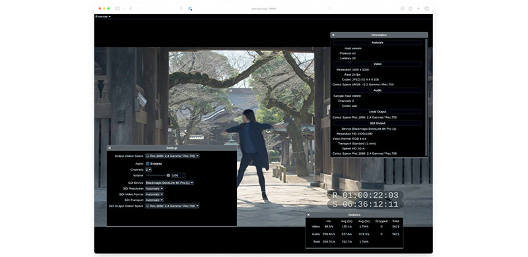Open the Output Colour Space dropdown

pyautogui.click(x=172, y=156)
